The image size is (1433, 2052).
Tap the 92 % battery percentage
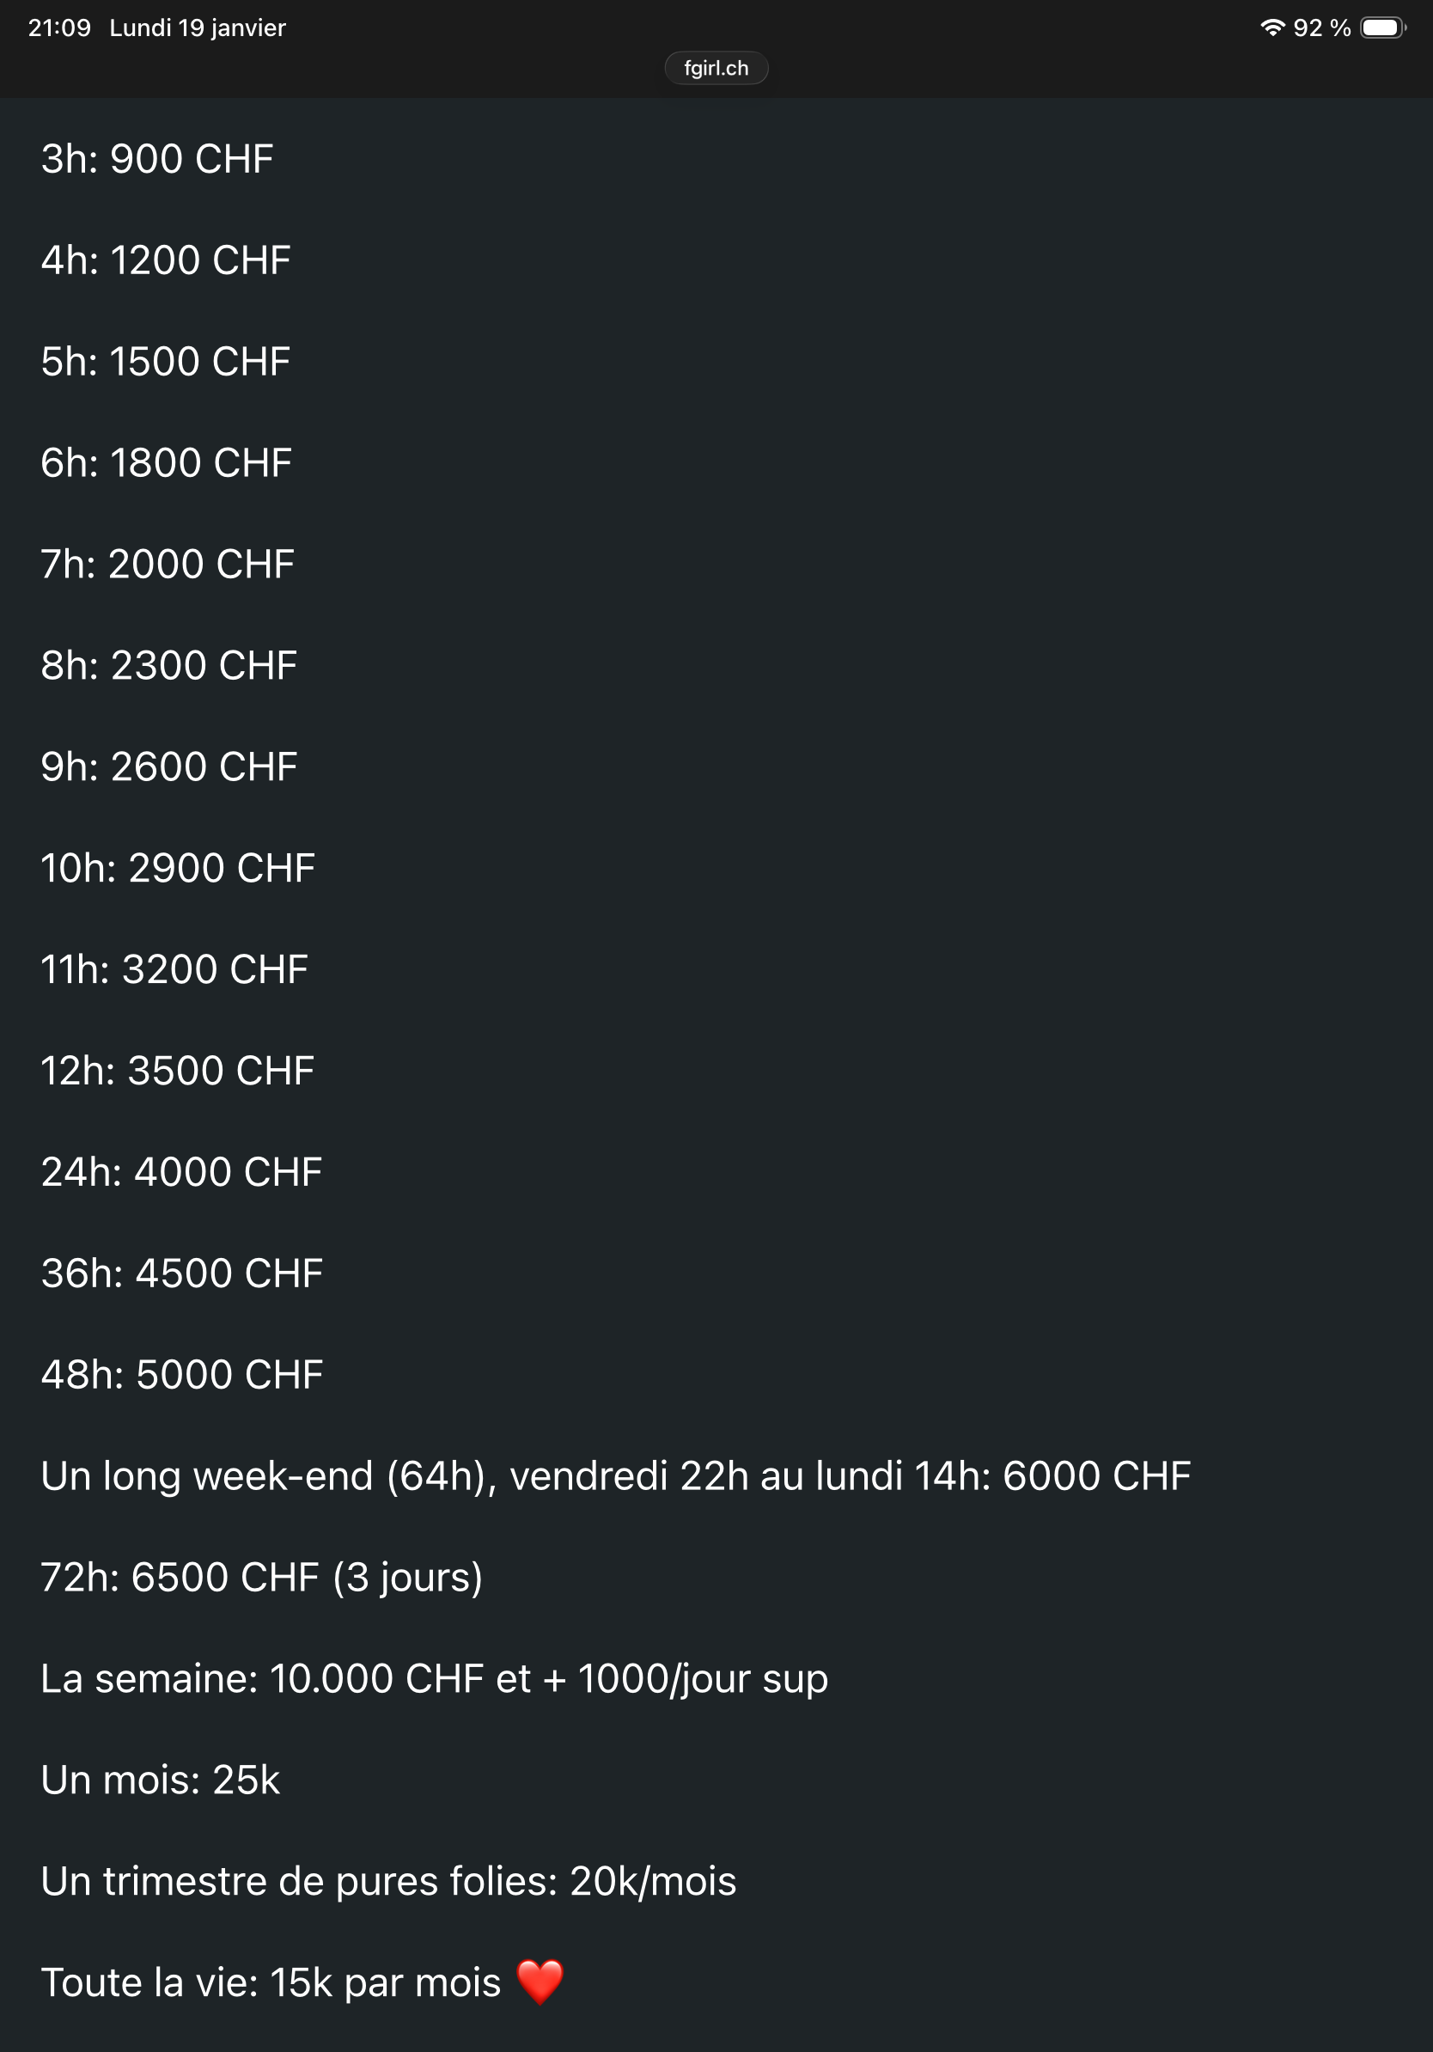tap(1321, 27)
